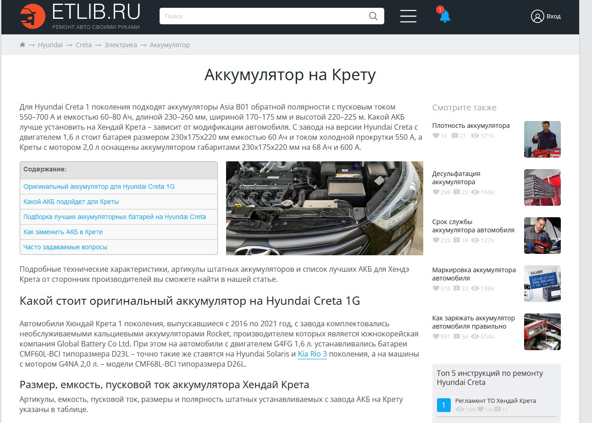
Task: Click views eye icon under Плотность аккумулятора
Action: click(475, 136)
